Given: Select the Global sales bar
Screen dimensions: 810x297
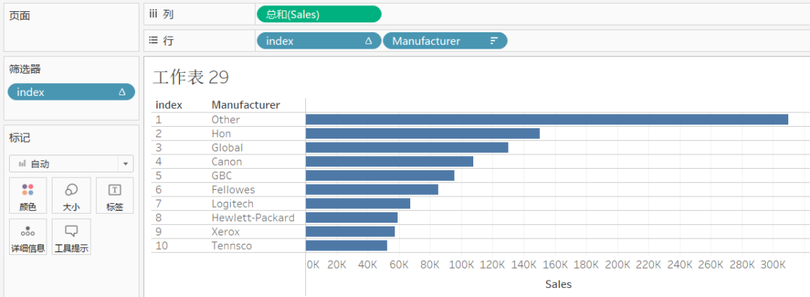Looking at the screenshot, I should (x=407, y=147).
